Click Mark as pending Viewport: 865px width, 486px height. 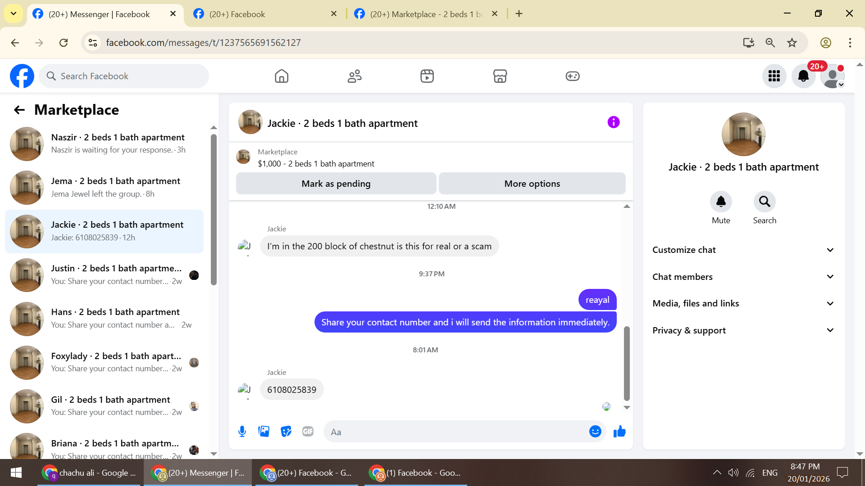click(336, 184)
